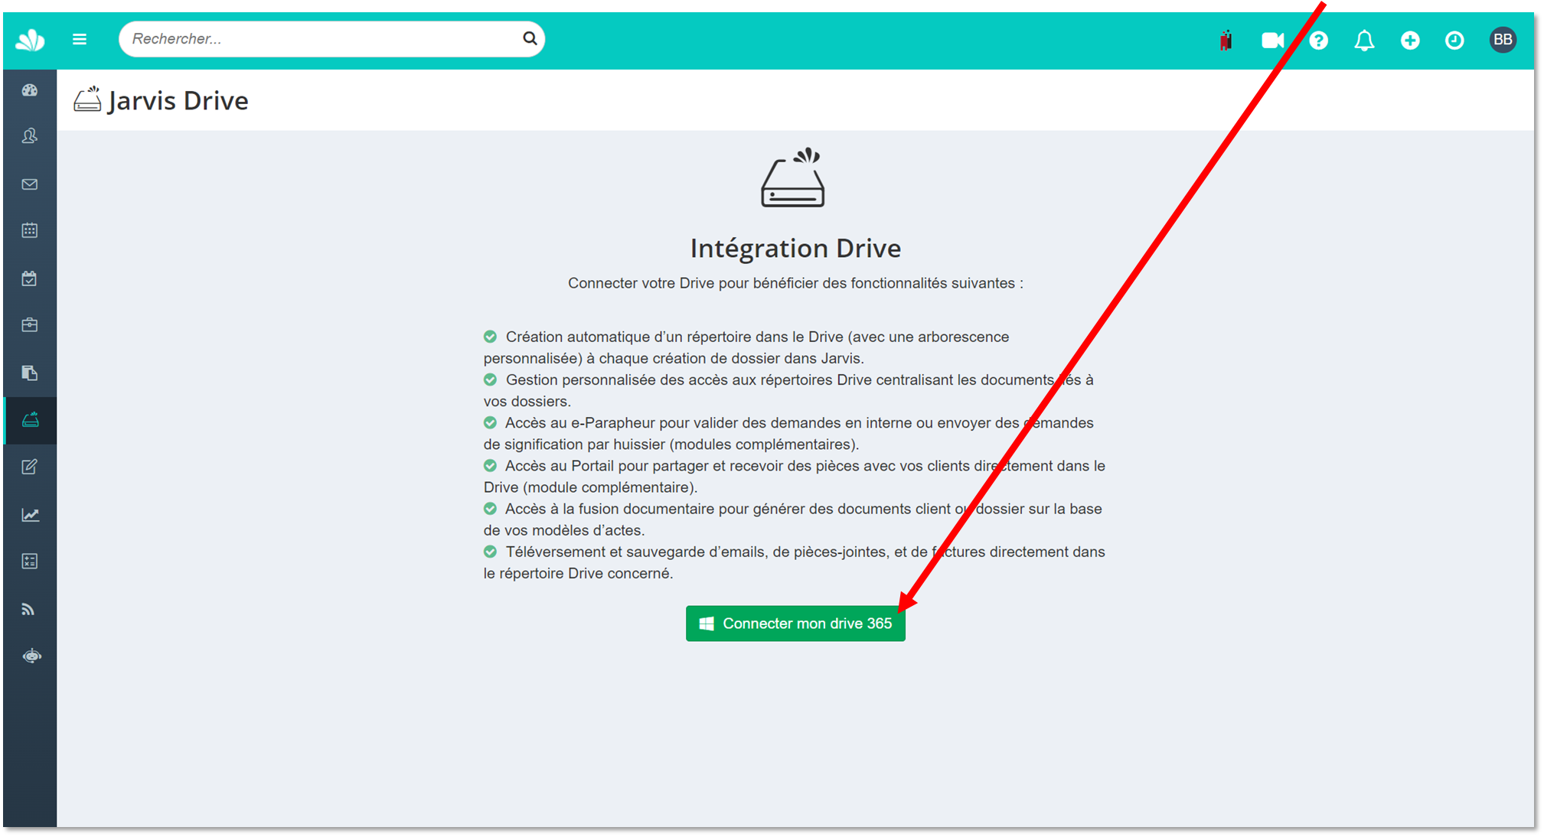Viewport: 1544px width, 837px height.
Task: Click the Jarvis Drive page title
Action: tap(178, 100)
